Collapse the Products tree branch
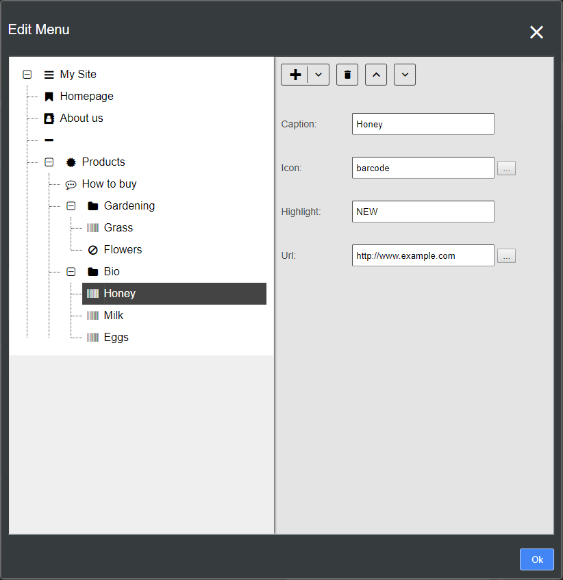 (49, 162)
